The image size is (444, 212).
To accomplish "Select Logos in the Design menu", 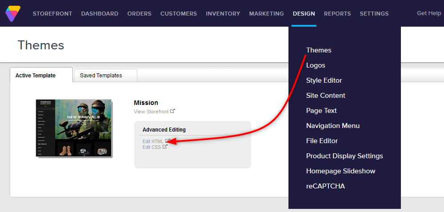I will [x=316, y=65].
